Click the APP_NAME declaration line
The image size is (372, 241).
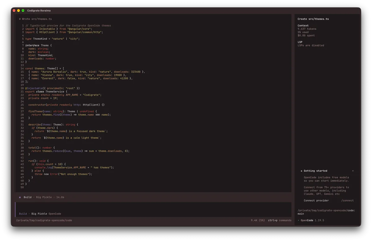[x=65, y=95]
